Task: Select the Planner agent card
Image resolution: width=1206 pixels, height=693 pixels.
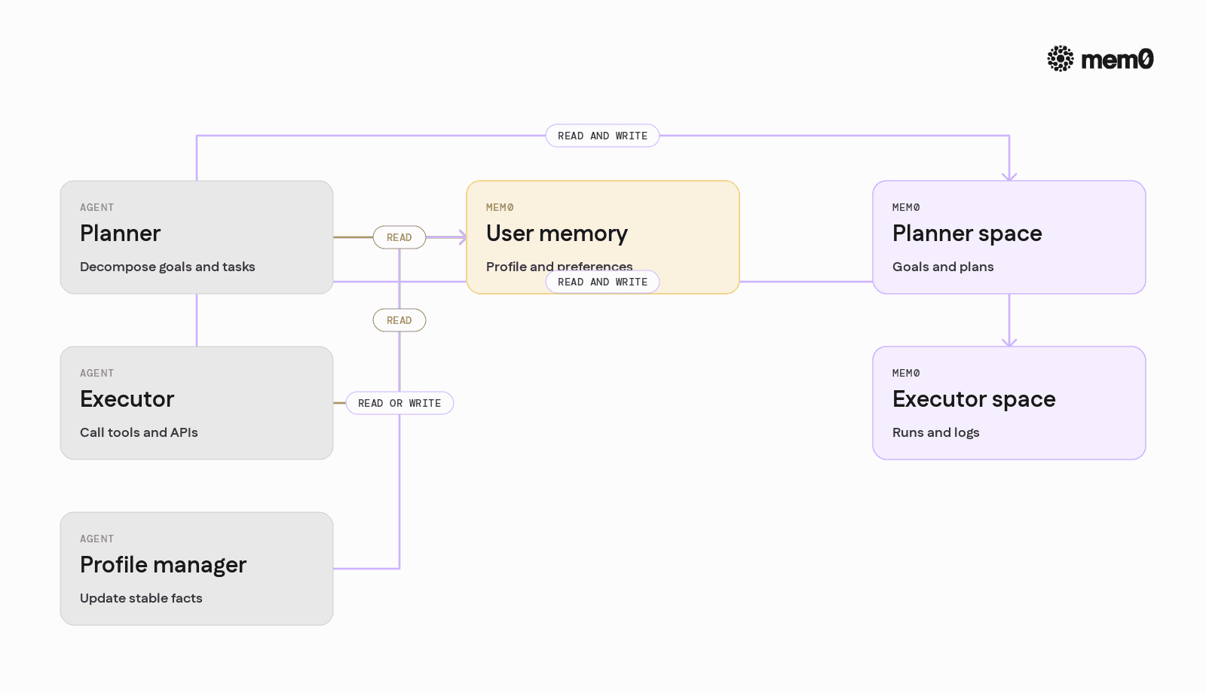Action: (x=197, y=237)
